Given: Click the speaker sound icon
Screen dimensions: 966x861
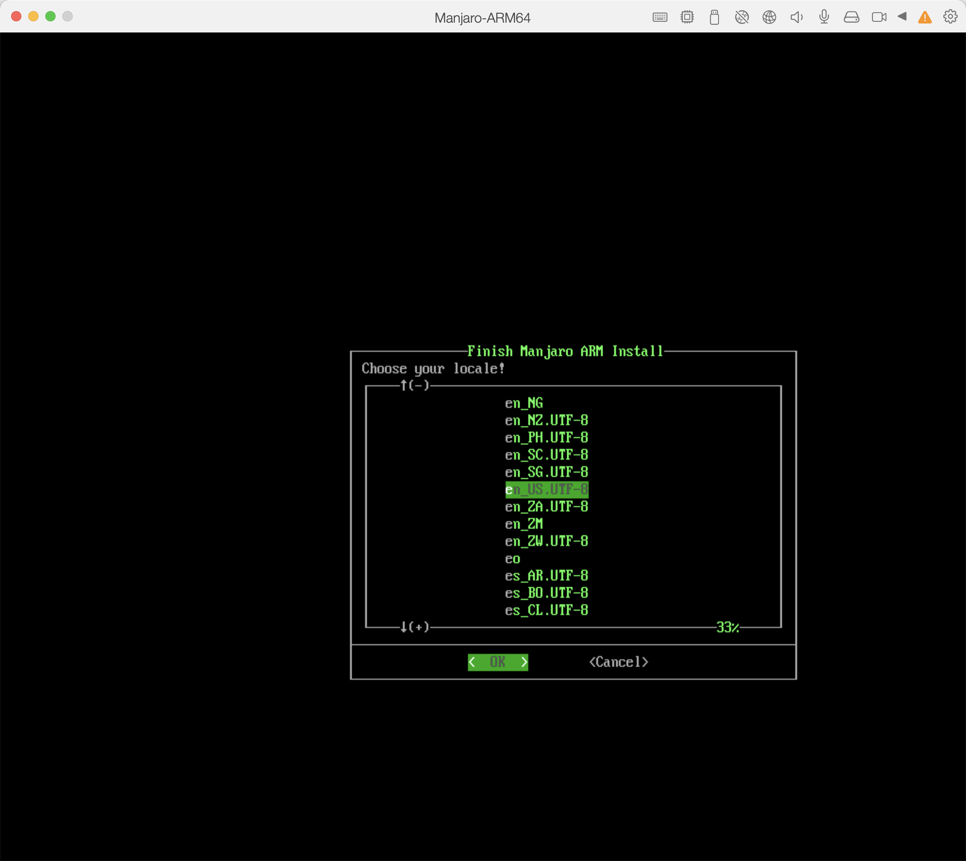Looking at the screenshot, I should [796, 18].
